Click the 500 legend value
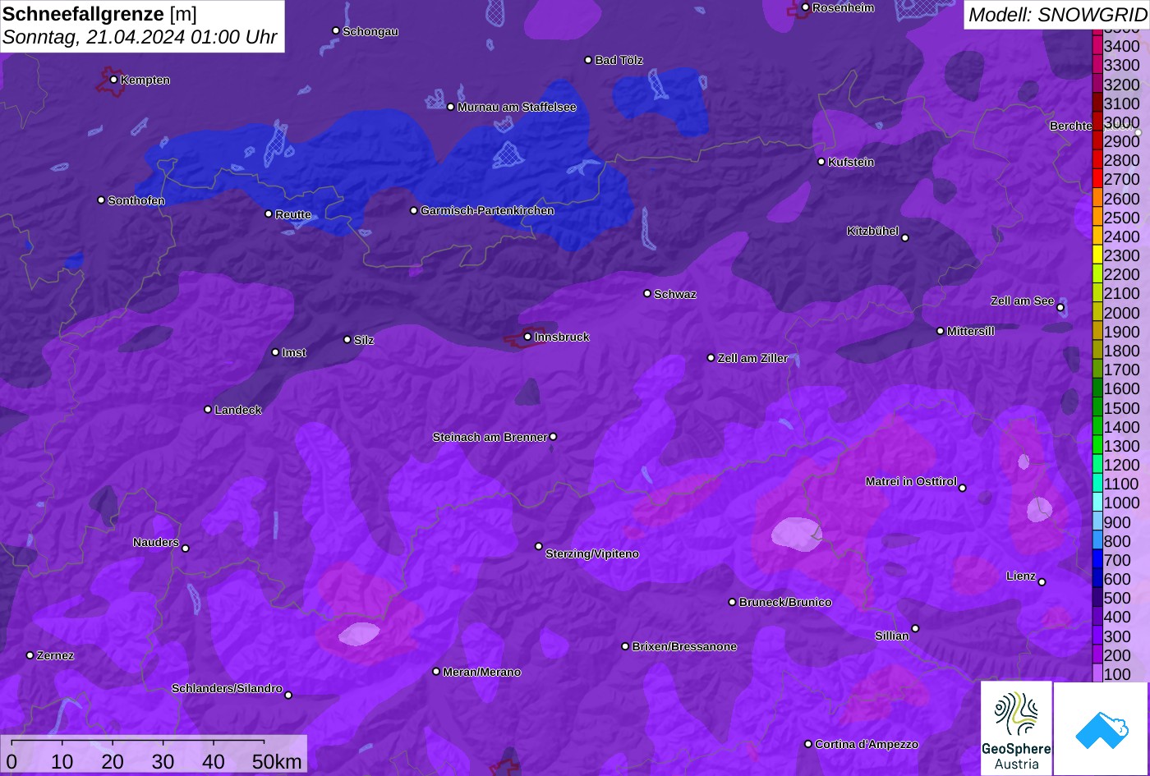The height and width of the screenshot is (776, 1150). (1117, 598)
